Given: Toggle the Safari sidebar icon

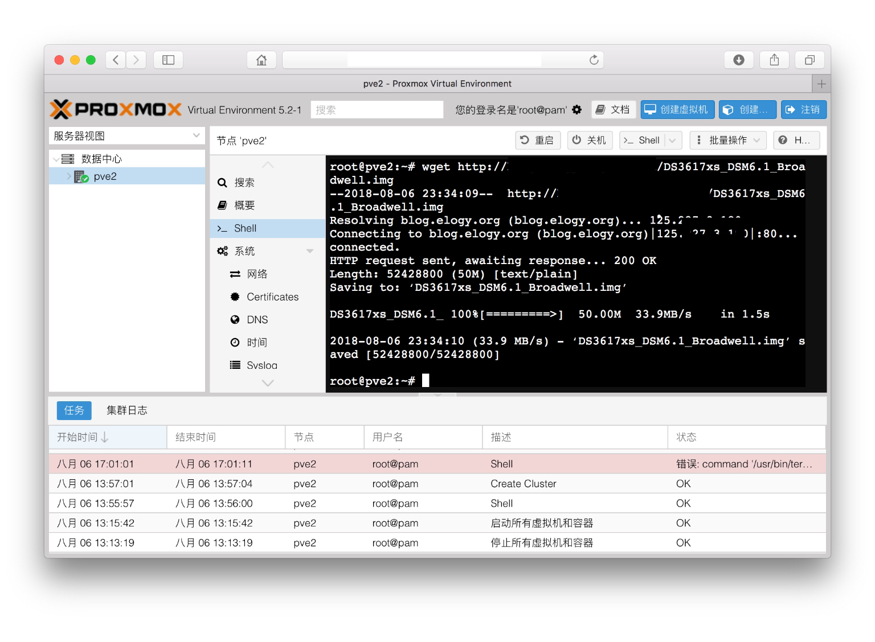Looking at the screenshot, I should (168, 60).
